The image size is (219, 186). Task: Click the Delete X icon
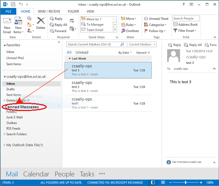[41, 21]
